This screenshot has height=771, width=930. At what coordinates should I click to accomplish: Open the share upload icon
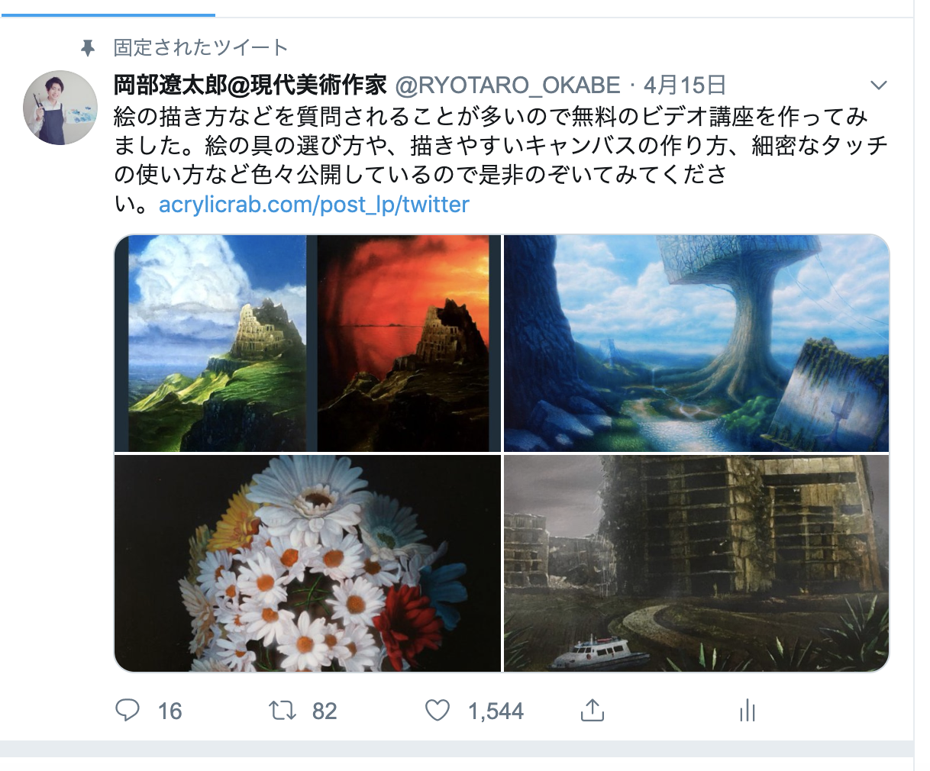(593, 710)
